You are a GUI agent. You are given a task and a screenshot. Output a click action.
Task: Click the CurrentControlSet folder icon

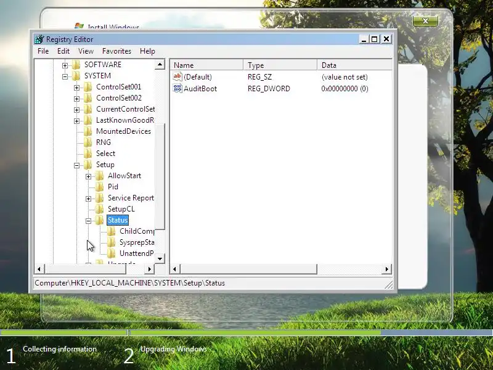(x=88, y=109)
